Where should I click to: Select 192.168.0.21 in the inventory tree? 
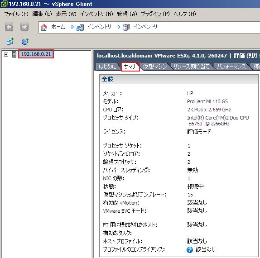click(x=36, y=54)
